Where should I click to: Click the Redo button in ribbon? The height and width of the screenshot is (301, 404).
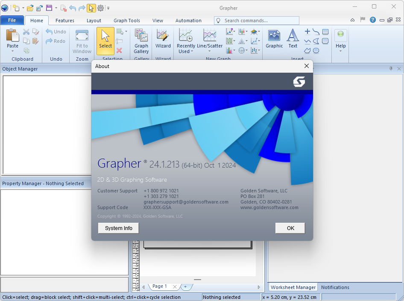click(56, 41)
